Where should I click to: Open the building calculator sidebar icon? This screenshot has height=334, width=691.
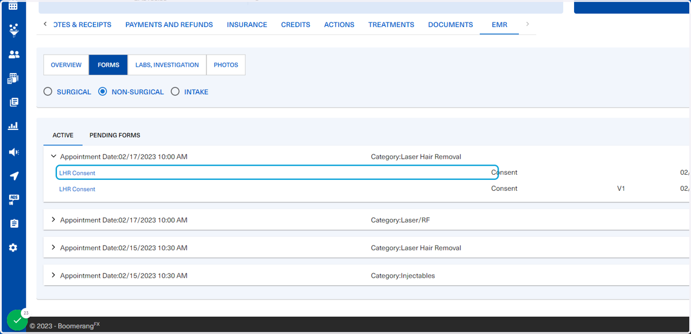point(13,79)
